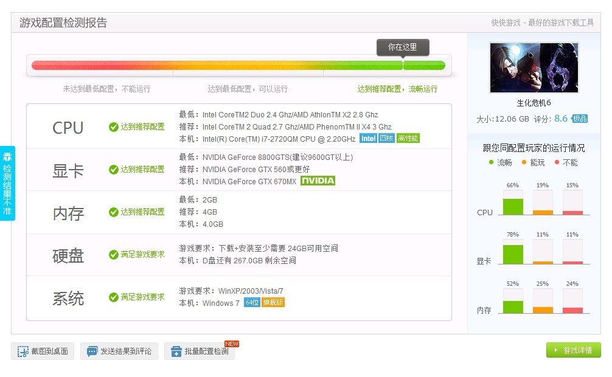
Task: Click the 极品 rating badge
Action: pyautogui.click(x=580, y=119)
